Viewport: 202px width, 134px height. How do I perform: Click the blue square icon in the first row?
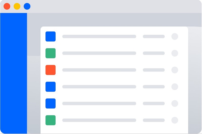click(50, 36)
